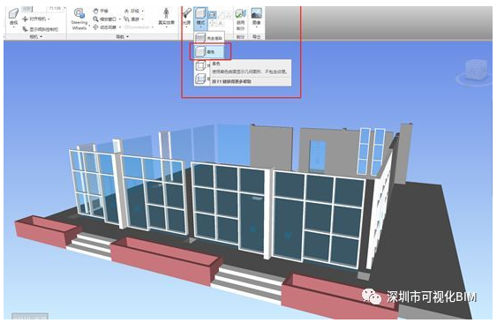
Task: Select the Look Around (环视) tool
Action: [132, 11]
